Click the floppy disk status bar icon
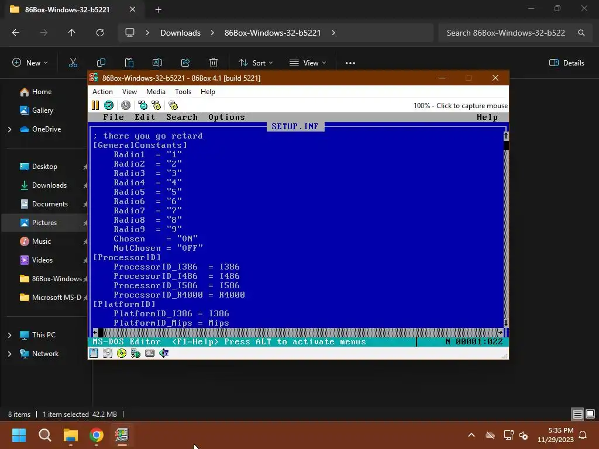The height and width of the screenshot is (449, 599). (x=94, y=353)
